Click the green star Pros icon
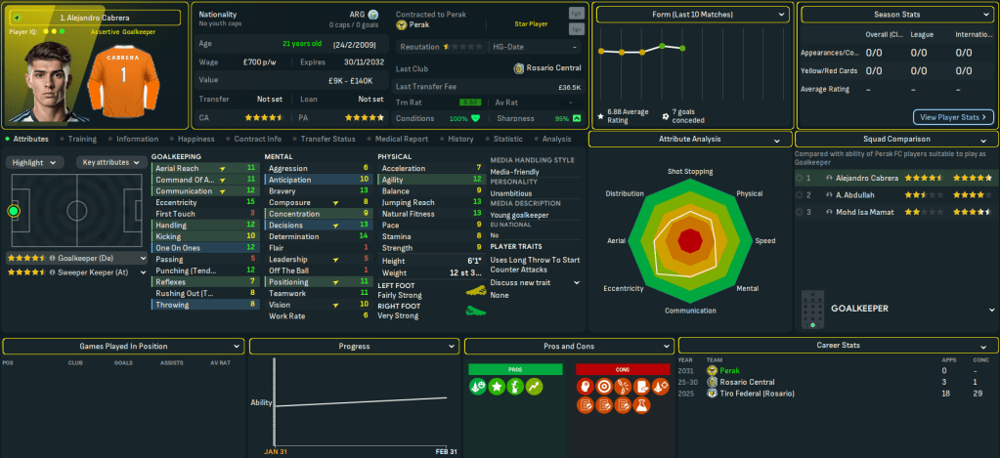 (x=498, y=387)
